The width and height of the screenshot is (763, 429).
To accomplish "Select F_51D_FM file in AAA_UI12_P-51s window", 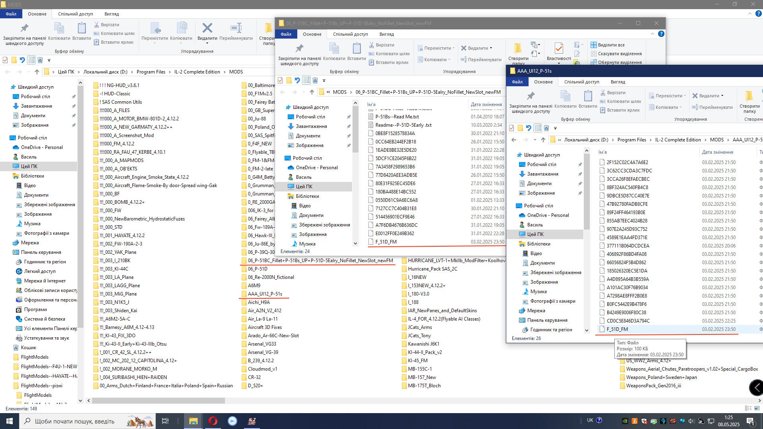I will [617, 329].
